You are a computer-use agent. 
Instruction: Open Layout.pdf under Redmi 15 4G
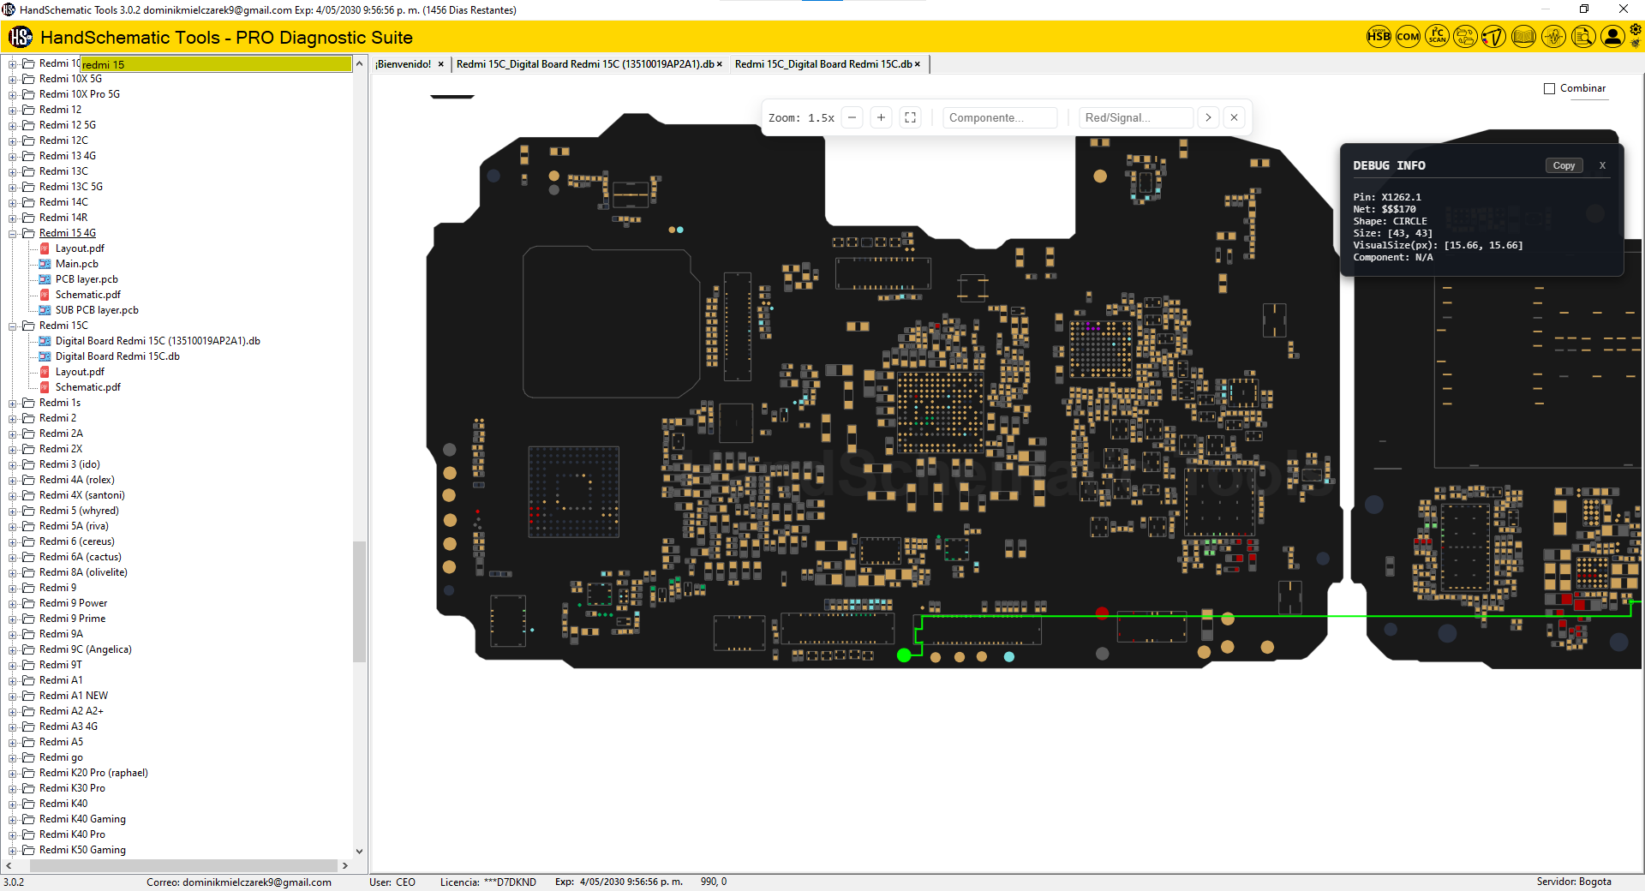tap(80, 248)
